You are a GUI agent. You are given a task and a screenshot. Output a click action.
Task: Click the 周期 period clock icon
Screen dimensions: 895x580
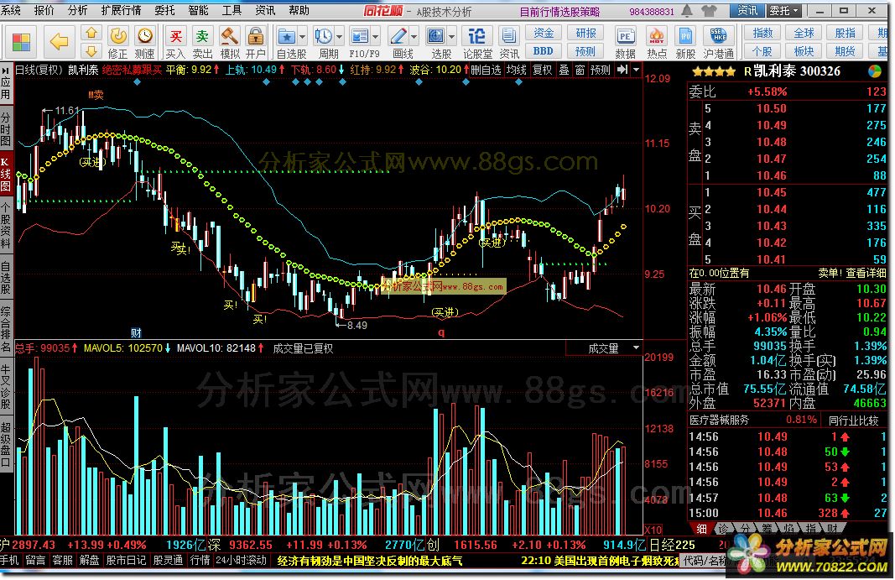pyautogui.click(x=323, y=37)
